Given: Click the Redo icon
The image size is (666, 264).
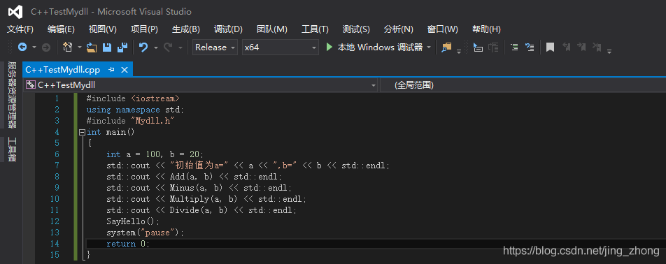Looking at the screenshot, I should (x=168, y=47).
